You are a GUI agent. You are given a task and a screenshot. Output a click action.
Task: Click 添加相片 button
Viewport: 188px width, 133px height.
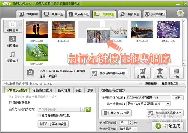tap(142, 73)
